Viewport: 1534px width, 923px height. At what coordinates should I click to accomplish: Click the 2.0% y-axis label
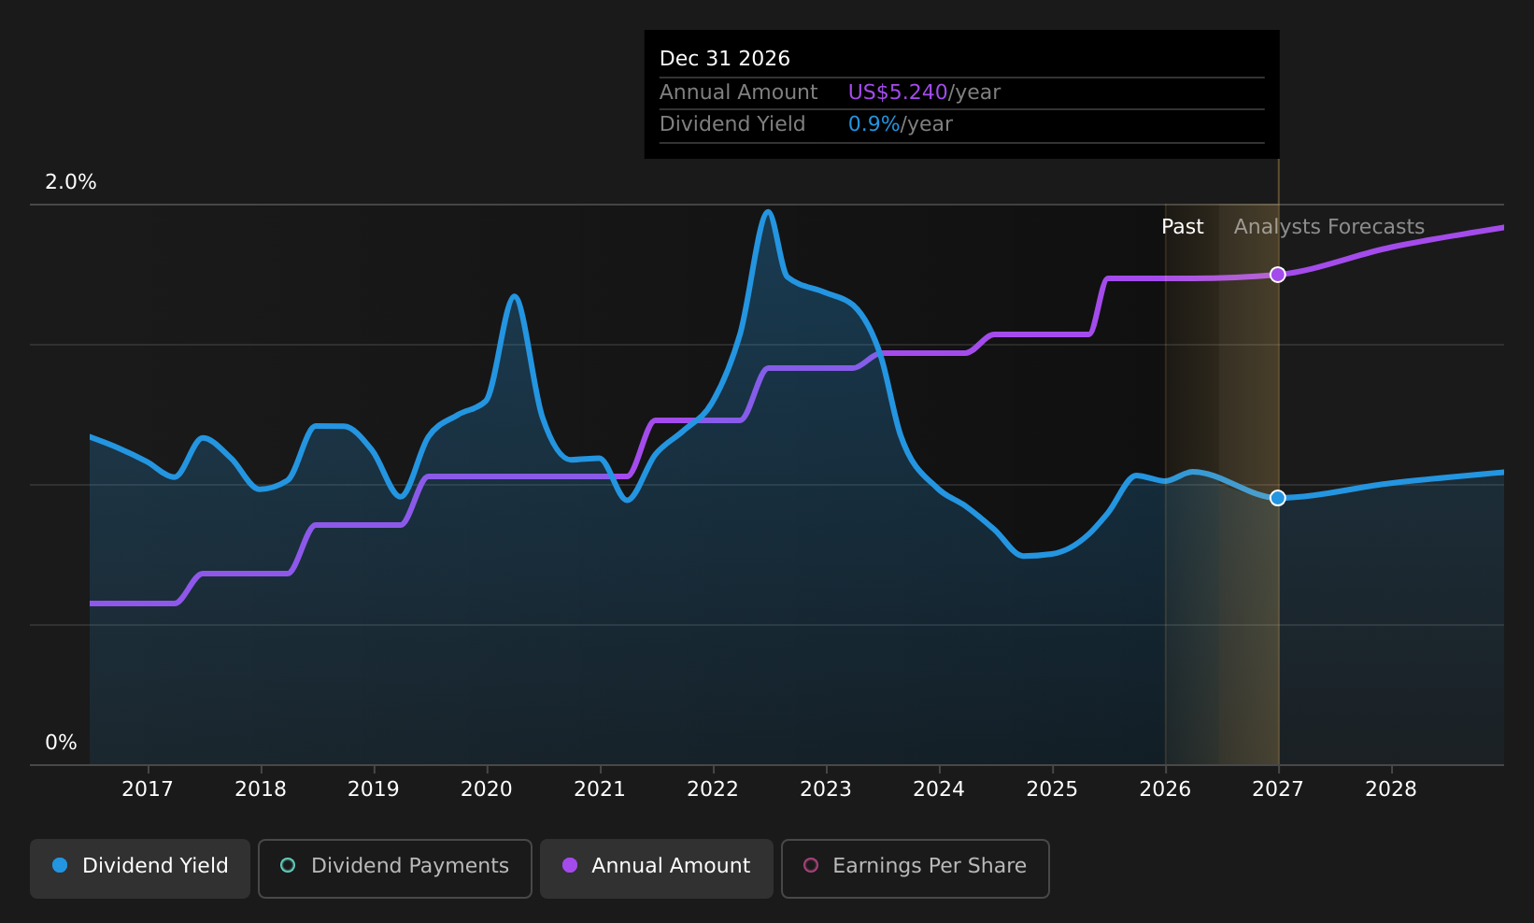point(71,182)
